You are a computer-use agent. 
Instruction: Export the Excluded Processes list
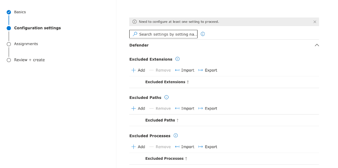208,147
